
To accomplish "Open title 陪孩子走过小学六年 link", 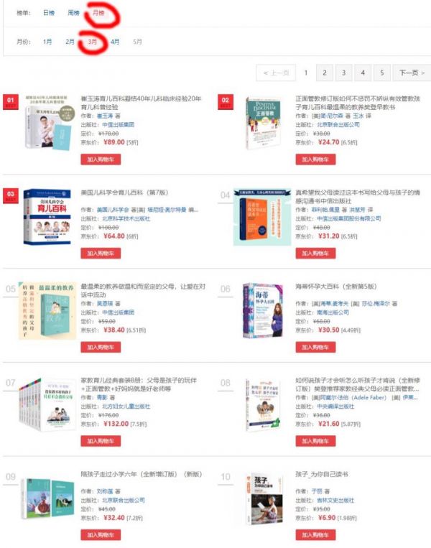I will [x=142, y=474].
